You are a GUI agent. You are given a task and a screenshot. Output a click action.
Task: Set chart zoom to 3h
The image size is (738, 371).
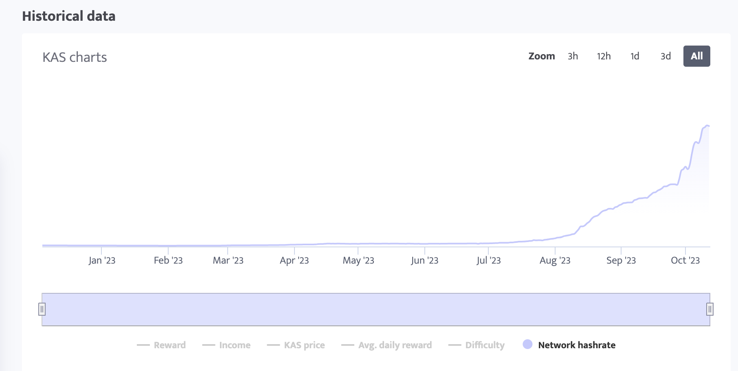[x=573, y=56]
